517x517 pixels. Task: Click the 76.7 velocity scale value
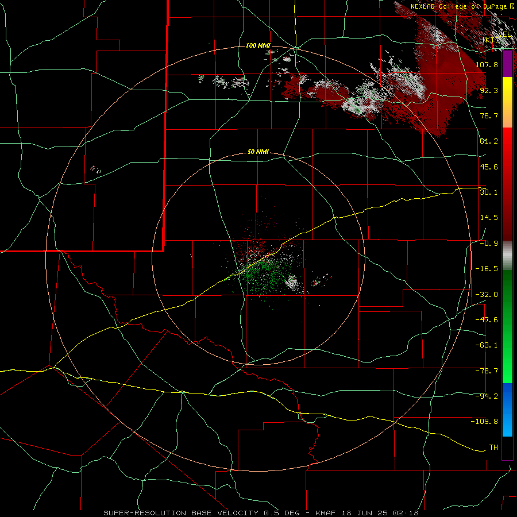tap(489, 115)
